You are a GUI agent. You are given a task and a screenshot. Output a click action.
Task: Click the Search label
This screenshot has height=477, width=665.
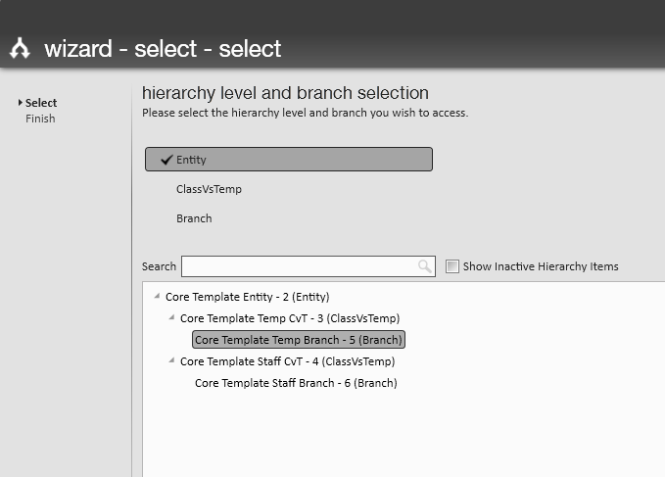click(159, 266)
